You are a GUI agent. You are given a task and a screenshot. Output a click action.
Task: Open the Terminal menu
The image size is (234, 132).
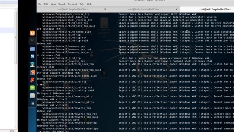pos(72,4)
